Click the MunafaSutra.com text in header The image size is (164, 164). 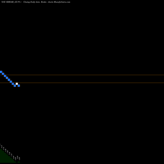coord(62,2)
